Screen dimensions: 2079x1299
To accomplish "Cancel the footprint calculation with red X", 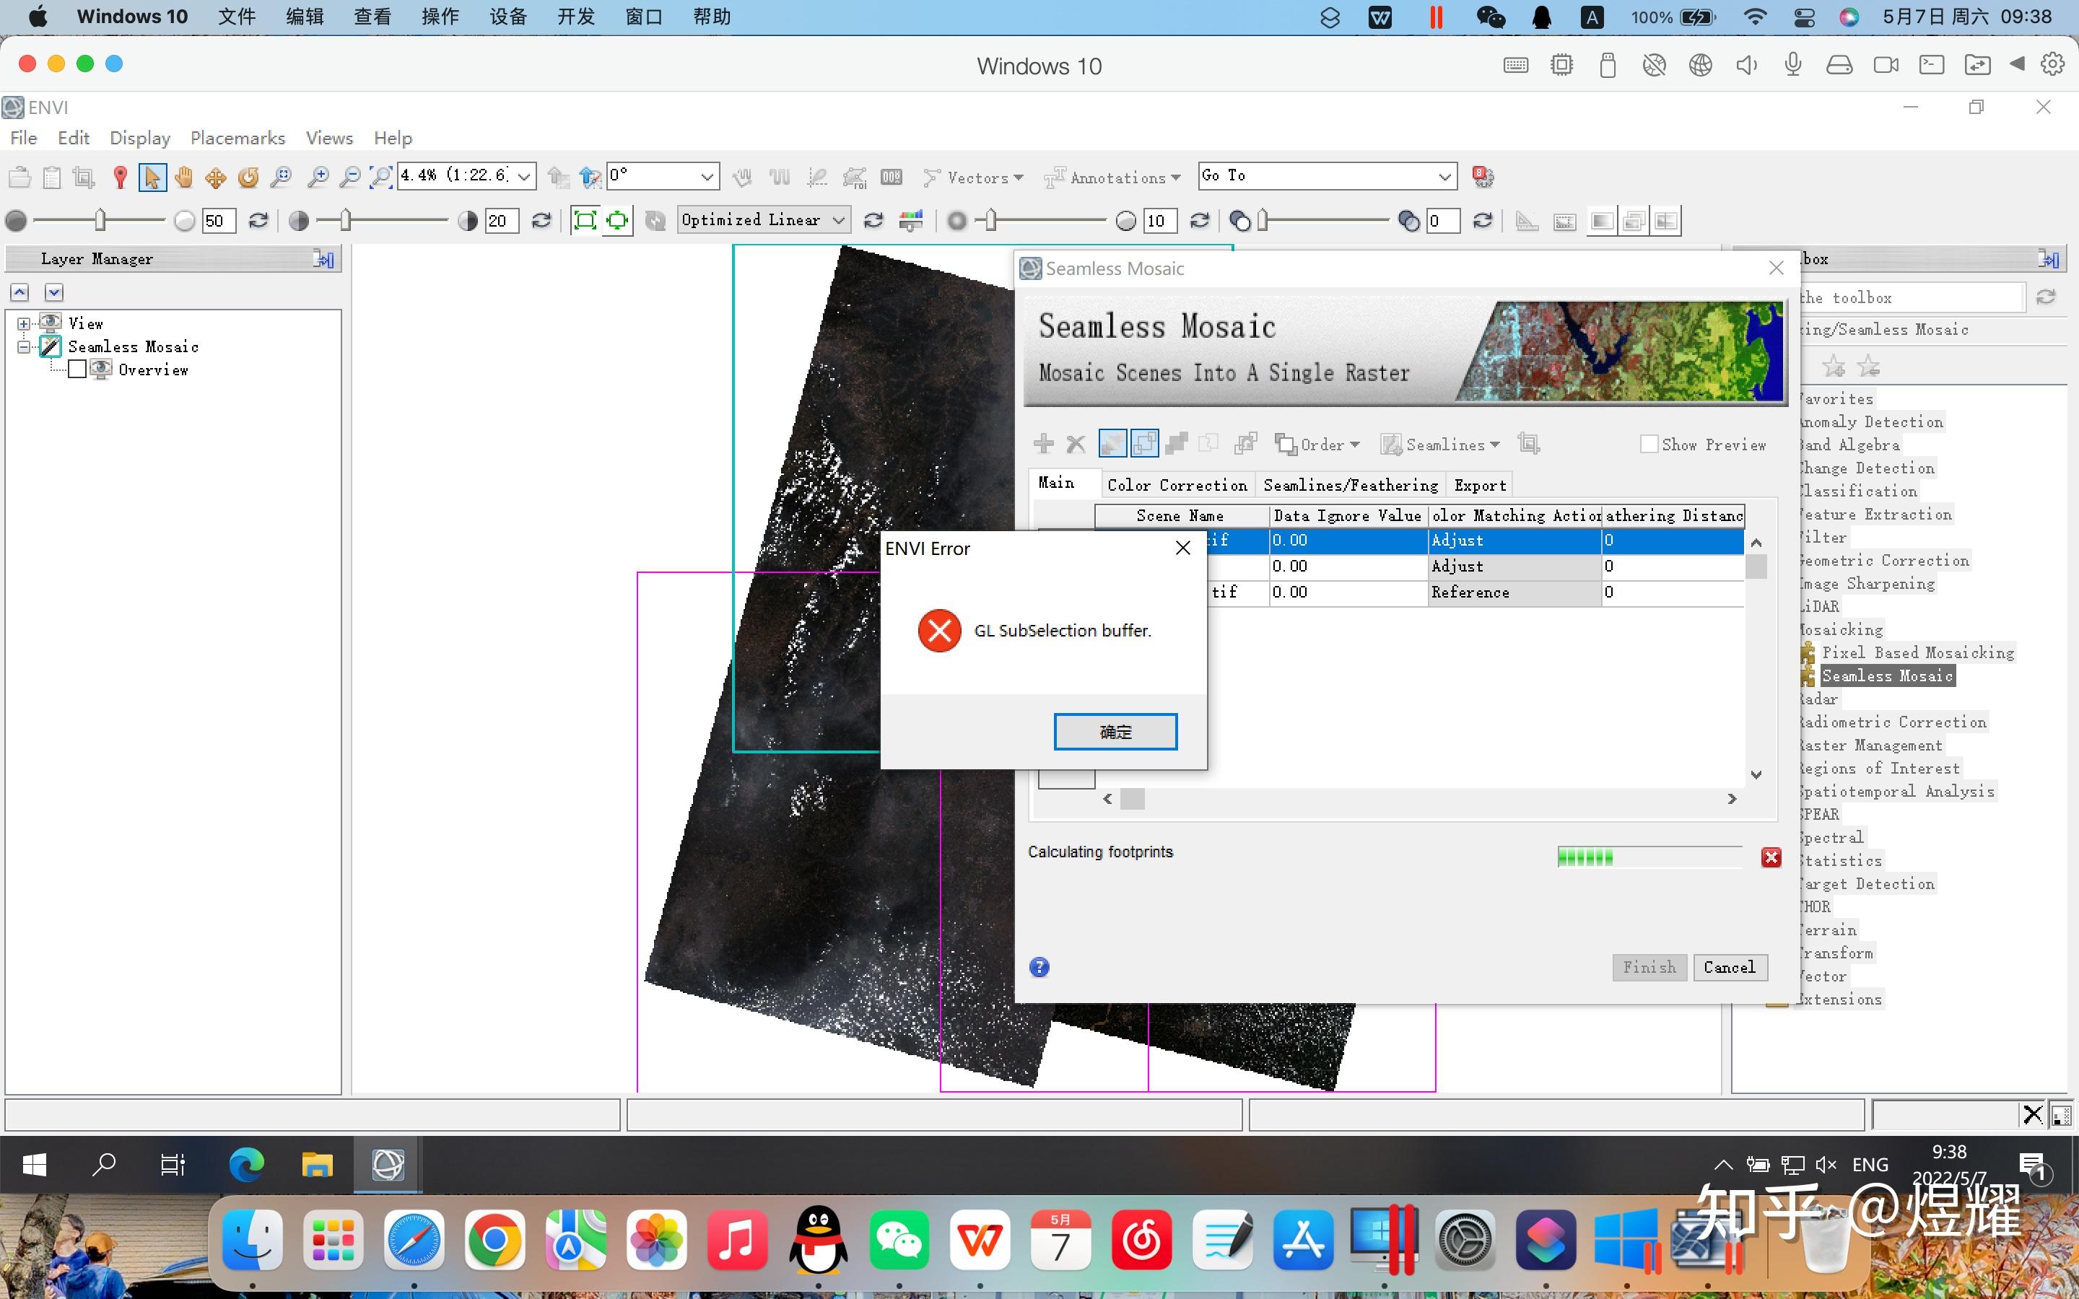I will 1771,857.
